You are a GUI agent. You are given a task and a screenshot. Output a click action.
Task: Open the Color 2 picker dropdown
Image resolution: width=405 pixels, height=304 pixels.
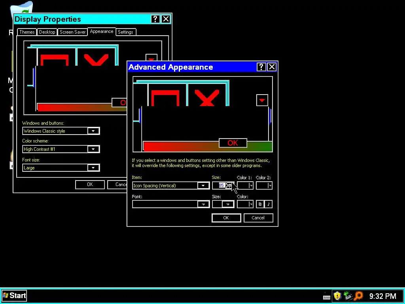click(x=264, y=186)
